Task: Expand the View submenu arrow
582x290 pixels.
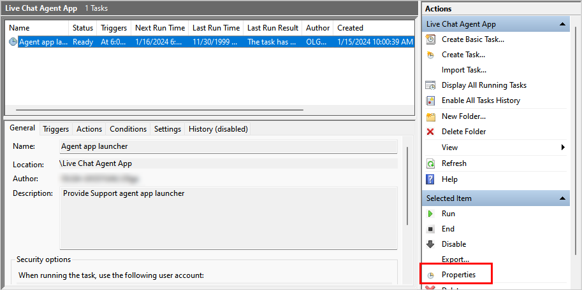Action: pos(563,148)
